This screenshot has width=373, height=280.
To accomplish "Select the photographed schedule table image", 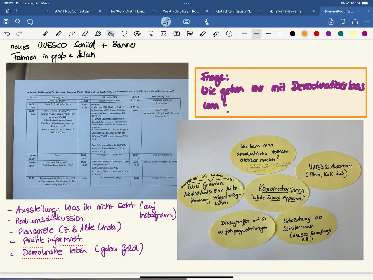I will [x=98, y=131].
